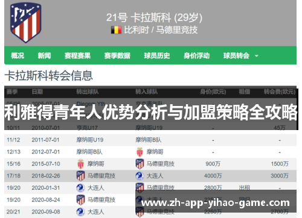Click Atletico crest in the 17/18 row
Screen dimensions: 302x218
click(x=80, y=176)
